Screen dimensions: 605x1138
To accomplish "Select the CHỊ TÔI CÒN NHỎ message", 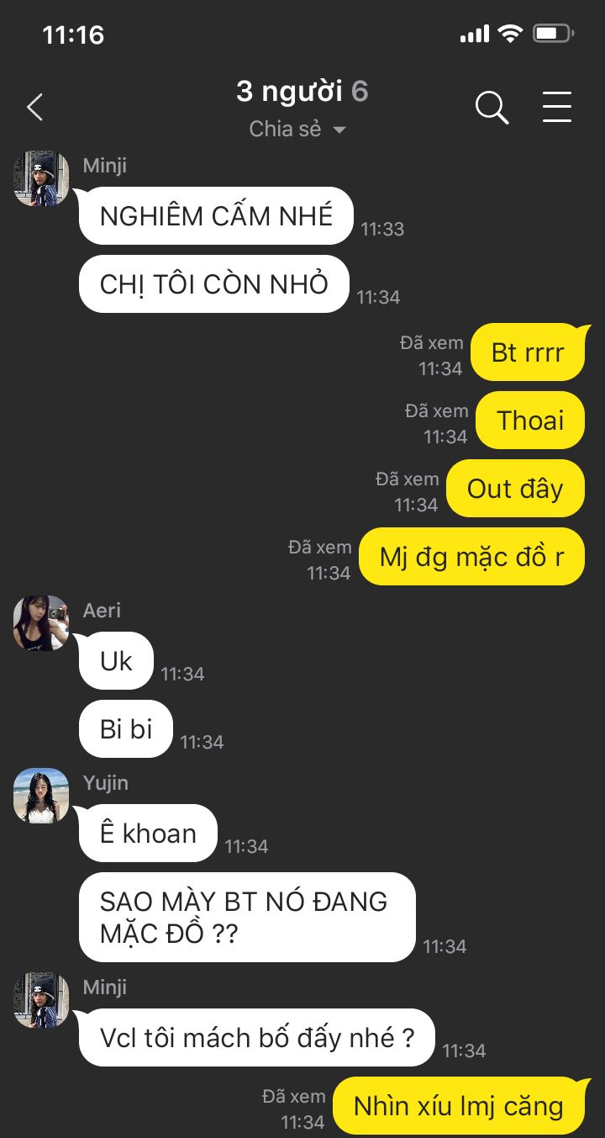I will pos(213,284).
